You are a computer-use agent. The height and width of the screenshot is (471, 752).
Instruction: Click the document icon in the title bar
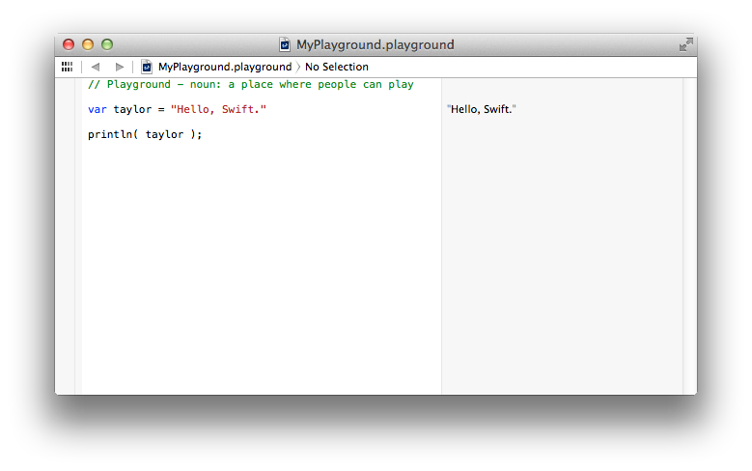point(285,44)
